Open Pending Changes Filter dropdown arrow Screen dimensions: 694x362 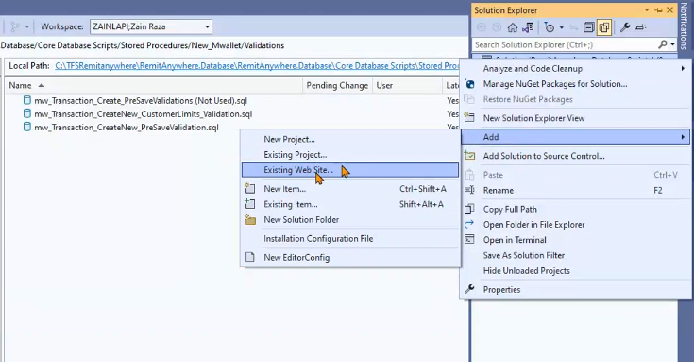561,27
